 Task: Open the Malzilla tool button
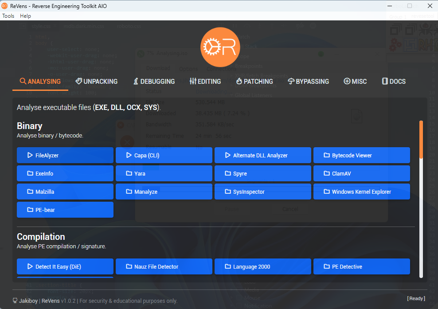[65, 192]
